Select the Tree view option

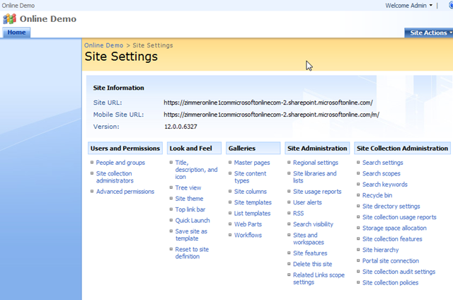click(188, 187)
